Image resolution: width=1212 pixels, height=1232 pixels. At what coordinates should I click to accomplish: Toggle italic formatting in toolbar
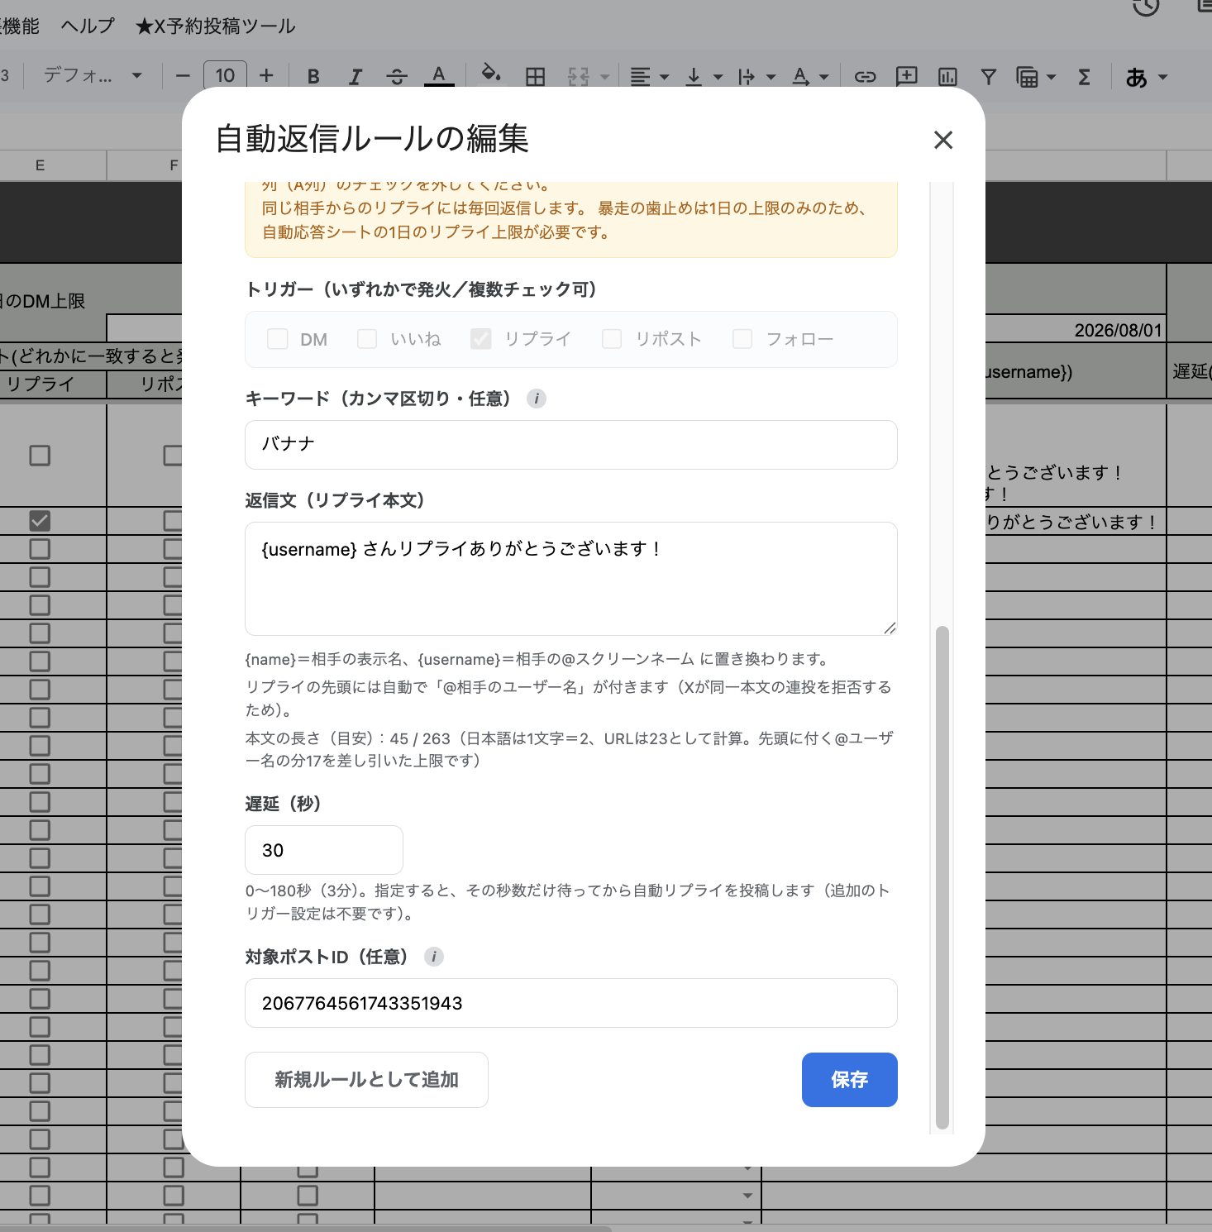pyautogui.click(x=355, y=77)
